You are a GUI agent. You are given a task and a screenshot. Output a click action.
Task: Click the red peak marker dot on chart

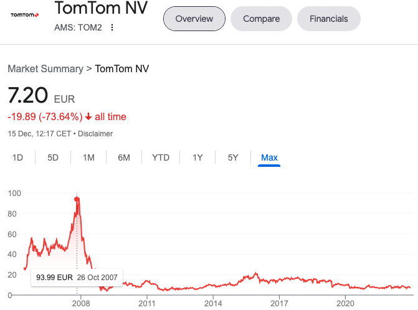(x=77, y=199)
